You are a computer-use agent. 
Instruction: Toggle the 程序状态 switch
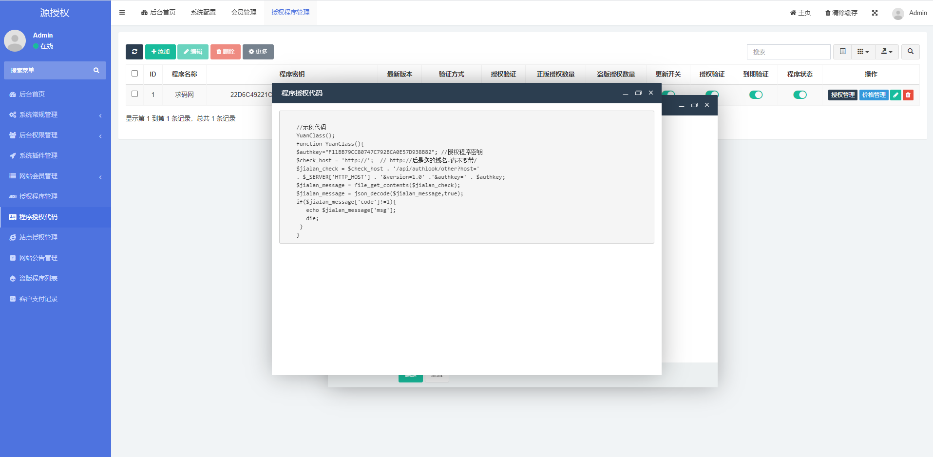point(800,95)
